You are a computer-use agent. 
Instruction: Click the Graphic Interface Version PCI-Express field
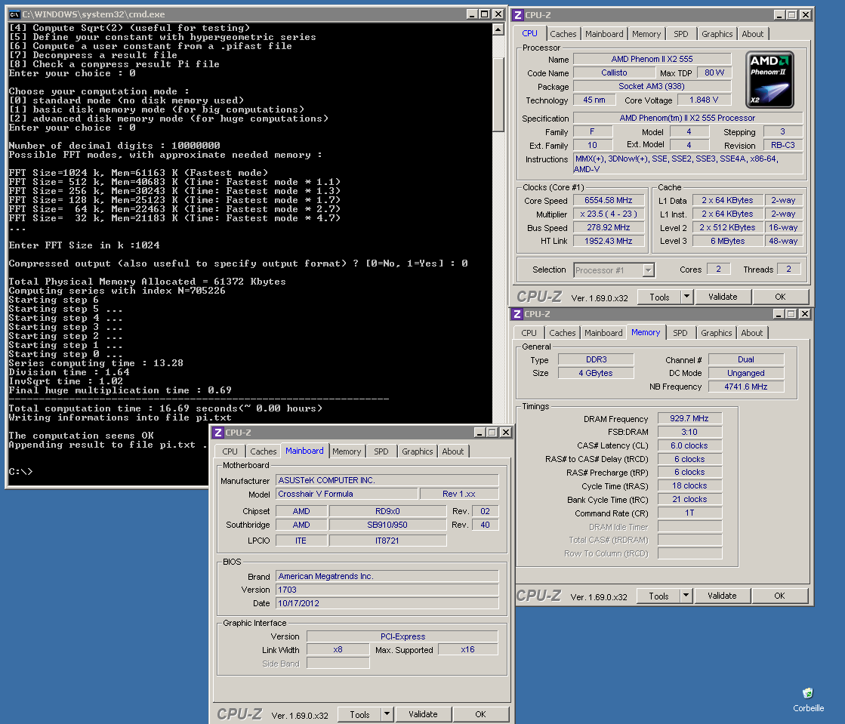tap(402, 636)
